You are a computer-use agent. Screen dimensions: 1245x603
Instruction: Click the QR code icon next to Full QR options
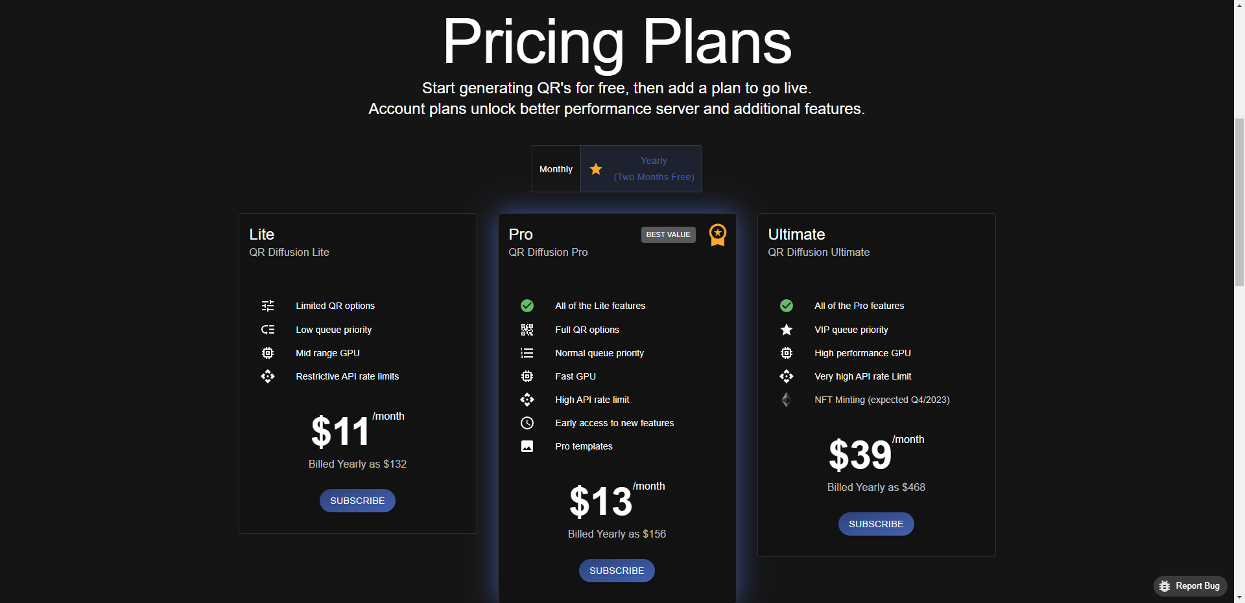pos(527,330)
